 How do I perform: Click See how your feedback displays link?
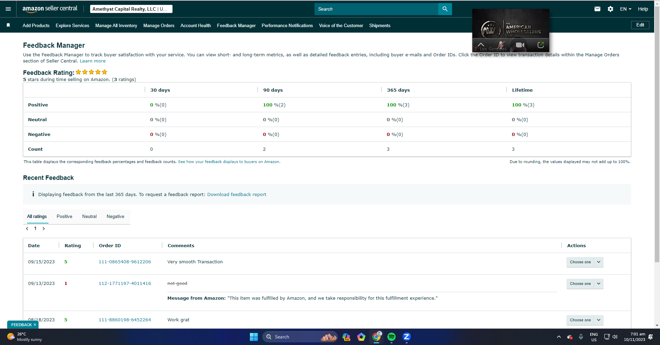click(229, 162)
